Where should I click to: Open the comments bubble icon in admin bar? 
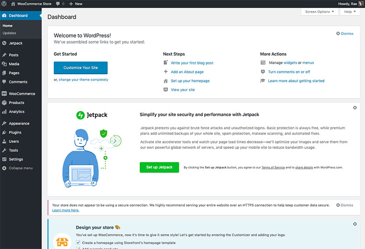point(58,4)
